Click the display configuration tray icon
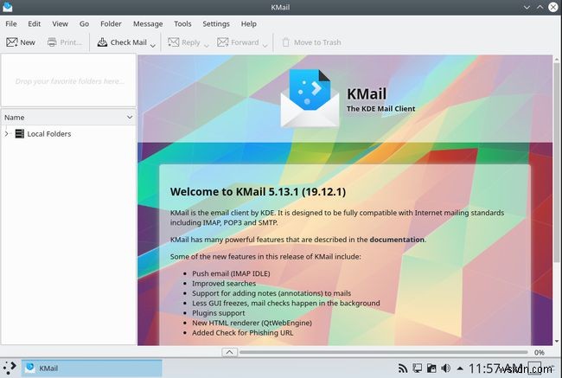The width and height of the screenshot is (562, 378). click(x=417, y=368)
